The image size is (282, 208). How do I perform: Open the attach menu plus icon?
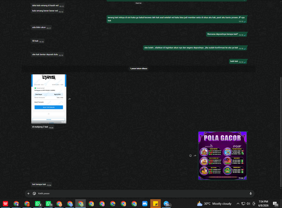28,193
